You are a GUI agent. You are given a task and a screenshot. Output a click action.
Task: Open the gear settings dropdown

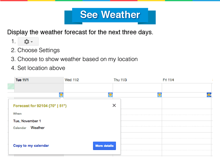28,42
